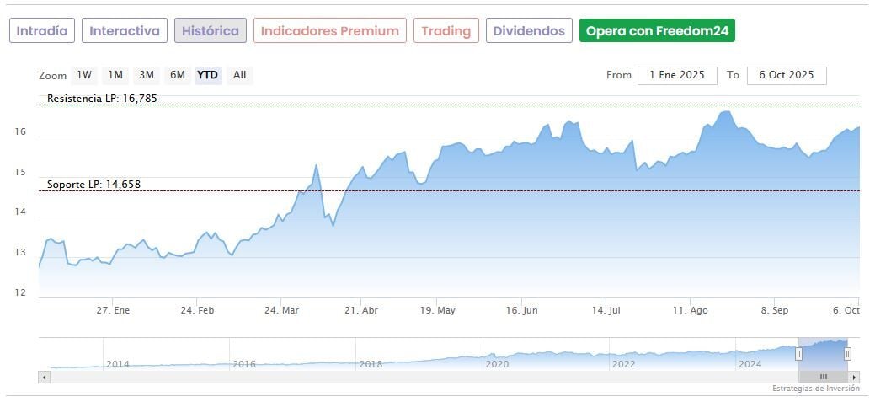Viewport: 875px width, 402px height.
Task: Click the navigator scrollbar left arrow
Action: point(44,377)
